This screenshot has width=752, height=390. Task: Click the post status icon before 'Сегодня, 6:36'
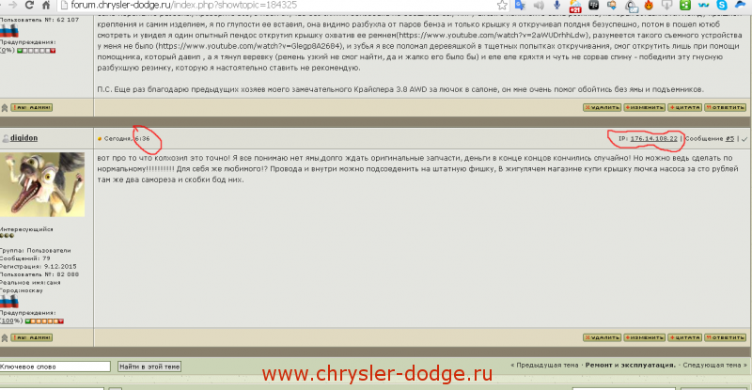(100, 139)
